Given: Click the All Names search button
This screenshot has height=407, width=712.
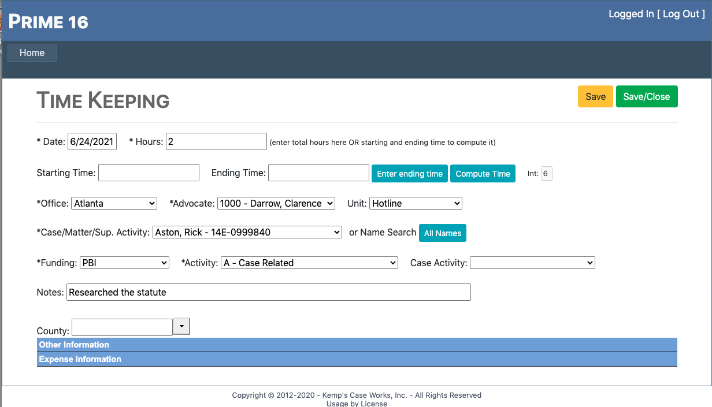Looking at the screenshot, I should tap(442, 233).
